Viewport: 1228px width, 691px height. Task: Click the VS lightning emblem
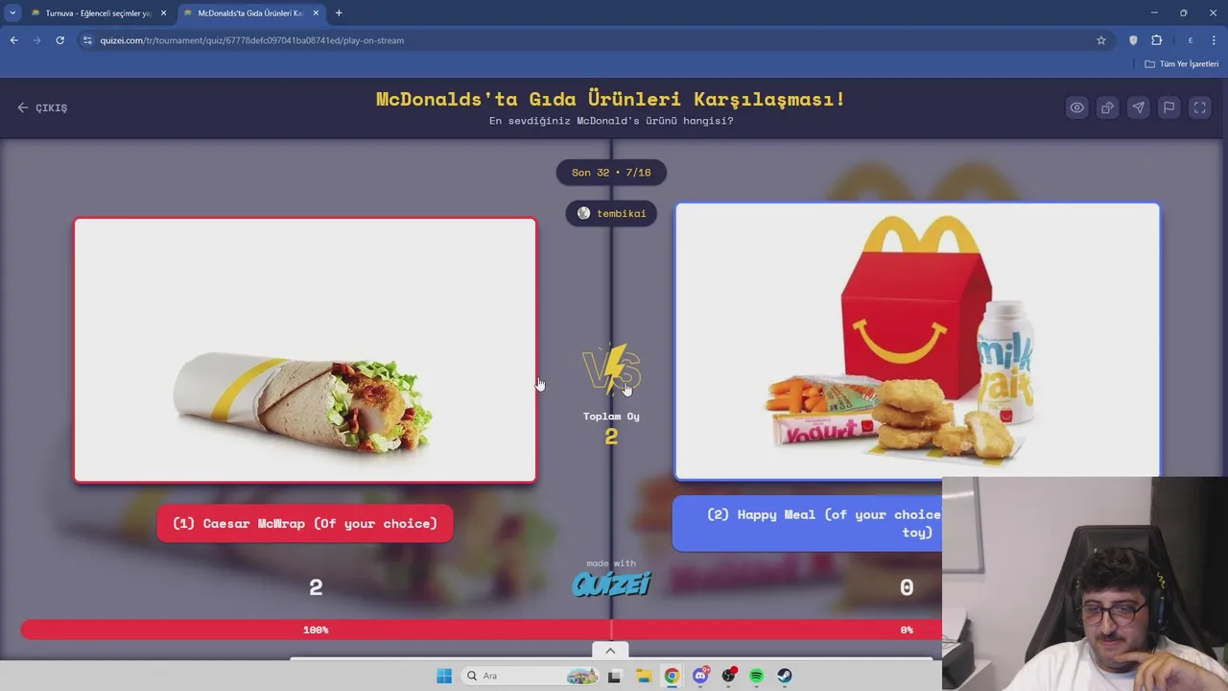click(x=611, y=369)
